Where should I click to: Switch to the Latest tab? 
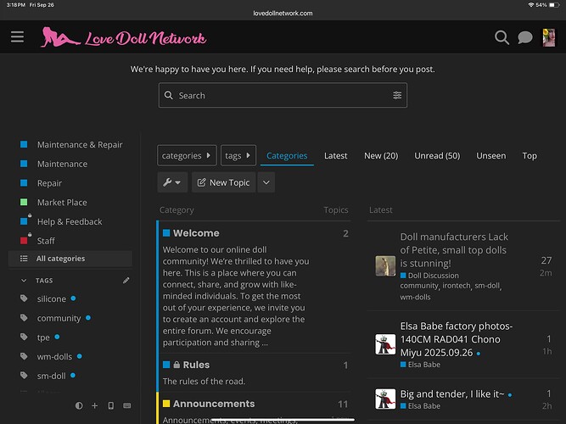pos(335,156)
